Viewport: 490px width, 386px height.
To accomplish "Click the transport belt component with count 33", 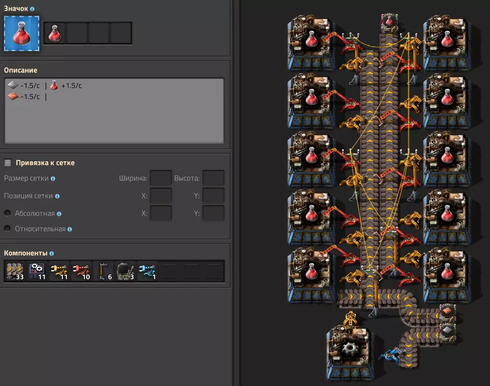I will 15,271.
